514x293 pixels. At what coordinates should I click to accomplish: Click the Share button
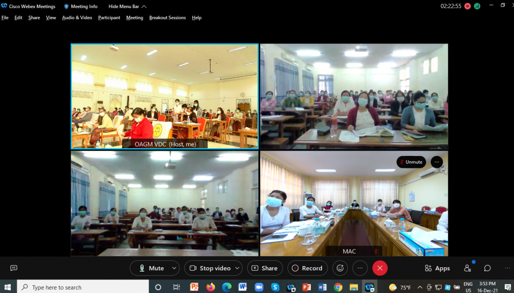[x=265, y=268]
